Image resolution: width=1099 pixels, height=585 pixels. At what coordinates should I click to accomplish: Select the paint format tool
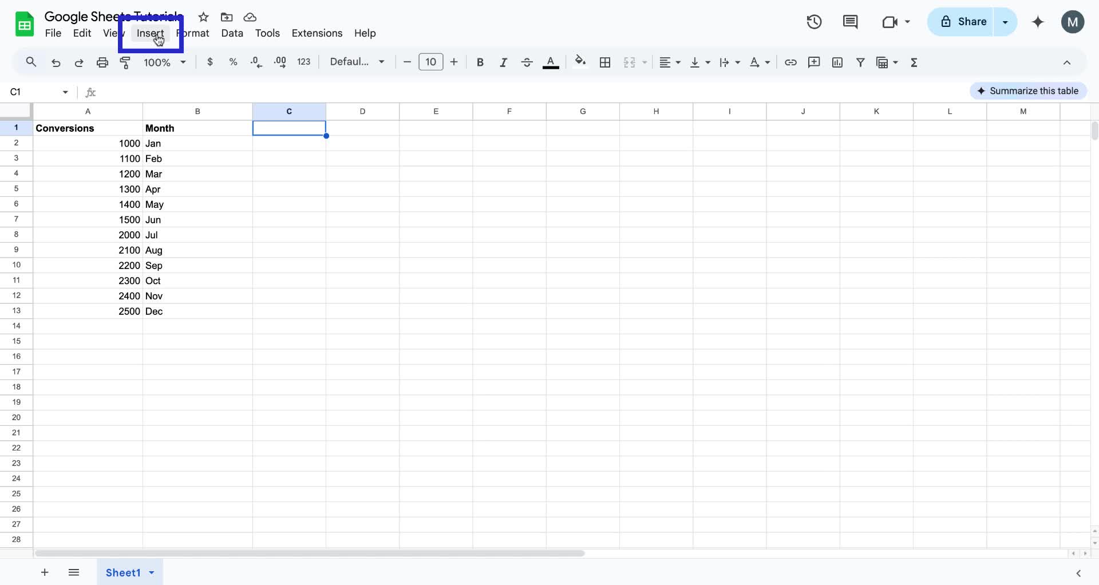coord(125,62)
